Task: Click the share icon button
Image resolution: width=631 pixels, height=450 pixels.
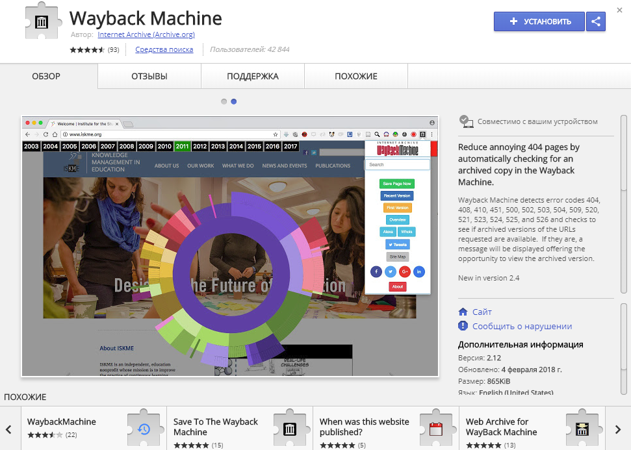Action: [596, 21]
